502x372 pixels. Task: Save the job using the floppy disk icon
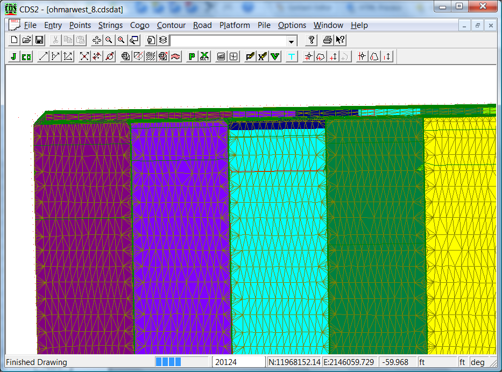[39, 40]
